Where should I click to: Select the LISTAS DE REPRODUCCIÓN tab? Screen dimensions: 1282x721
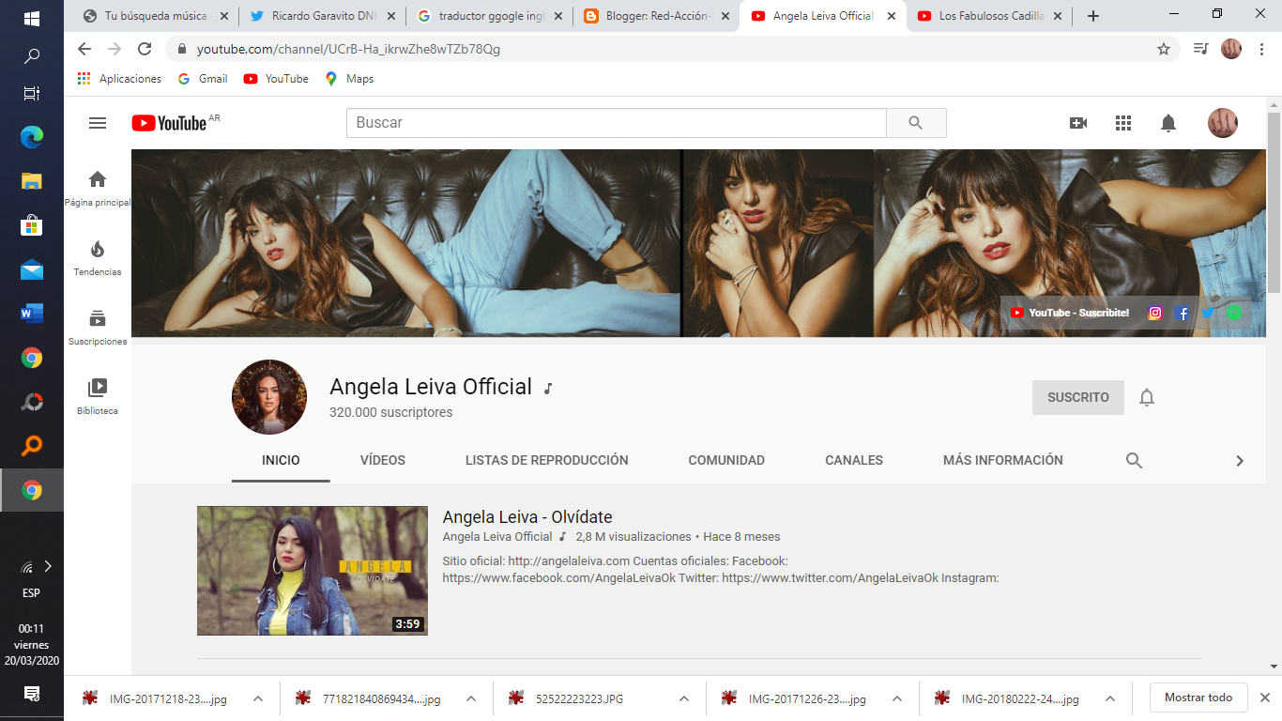(547, 460)
